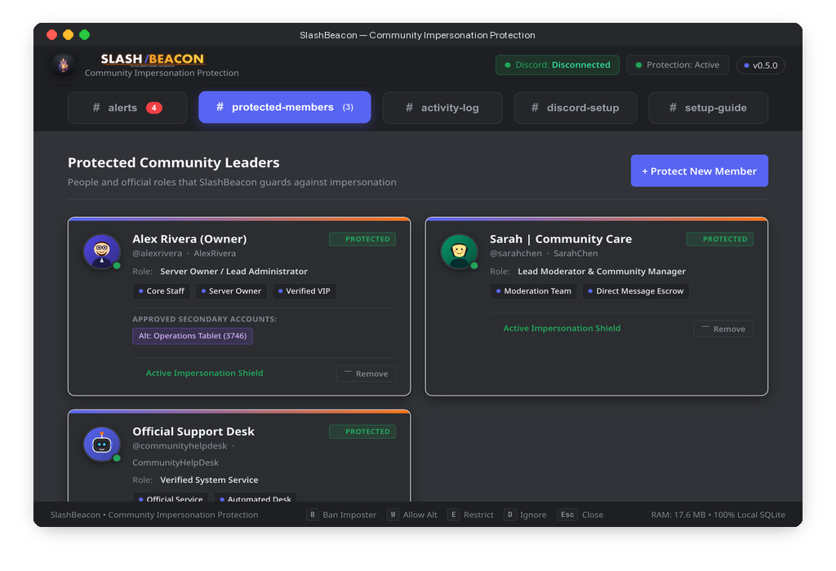Click the Discord: Disconnected status pill

pyautogui.click(x=557, y=65)
